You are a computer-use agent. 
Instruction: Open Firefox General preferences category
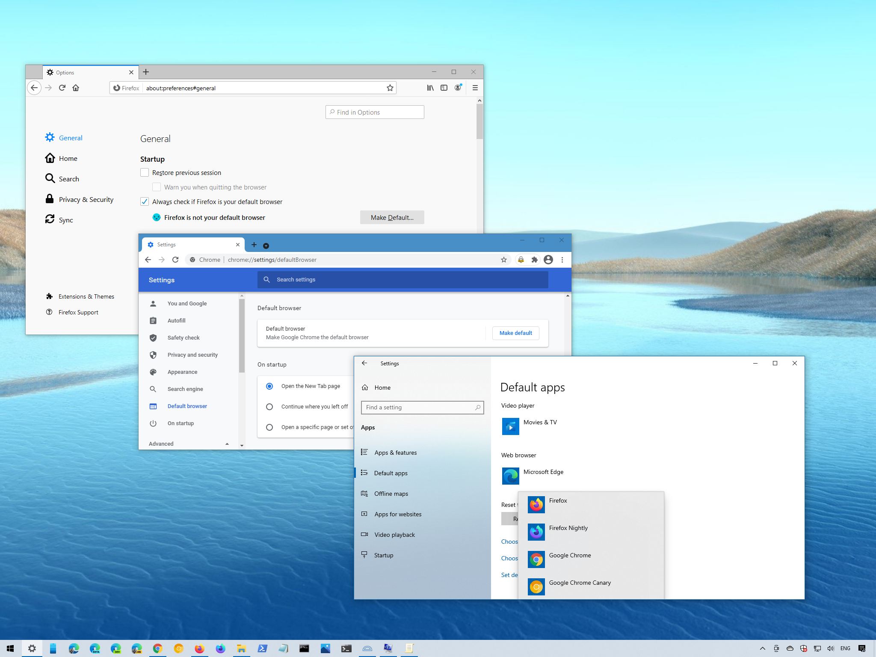[64, 138]
